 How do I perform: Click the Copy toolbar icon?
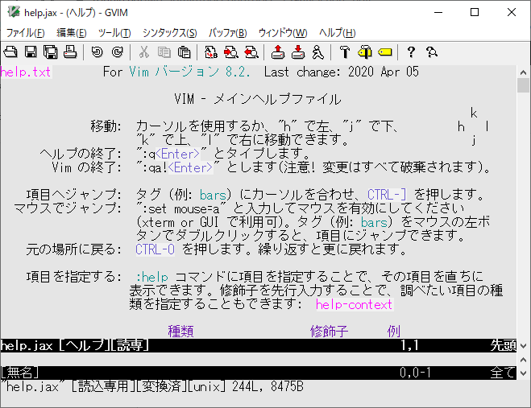(x=164, y=52)
